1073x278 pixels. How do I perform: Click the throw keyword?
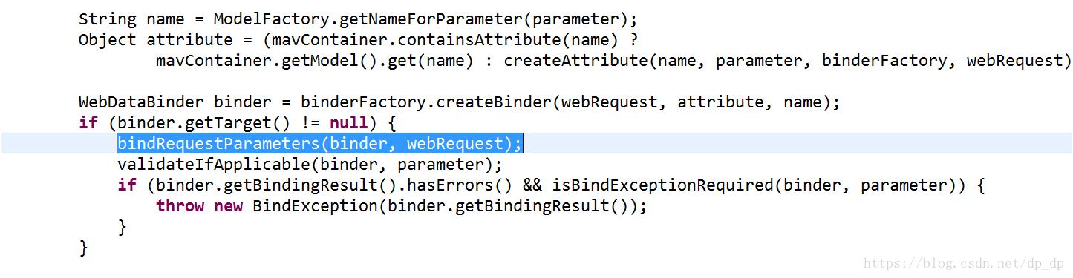click(180, 205)
